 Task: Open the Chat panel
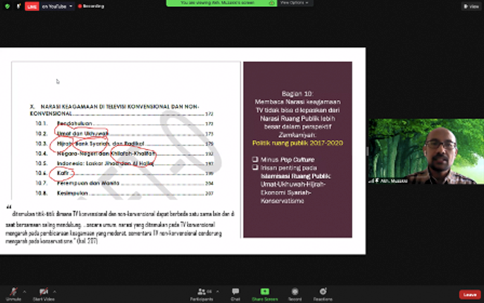pyautogui.click(x=235, y=293)
